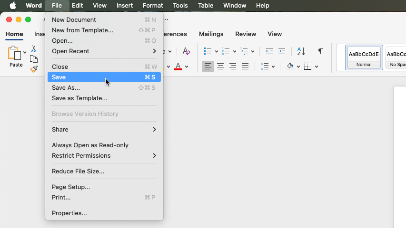This screenshot has height=228, width=406.
Task: Expand numbering style dropdown arrow
Action: (235, 51)
